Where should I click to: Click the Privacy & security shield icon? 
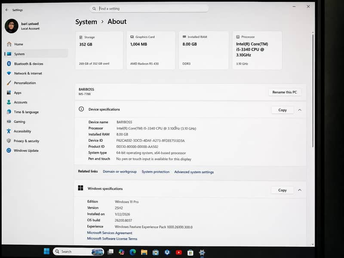click(x=9, y=141)
